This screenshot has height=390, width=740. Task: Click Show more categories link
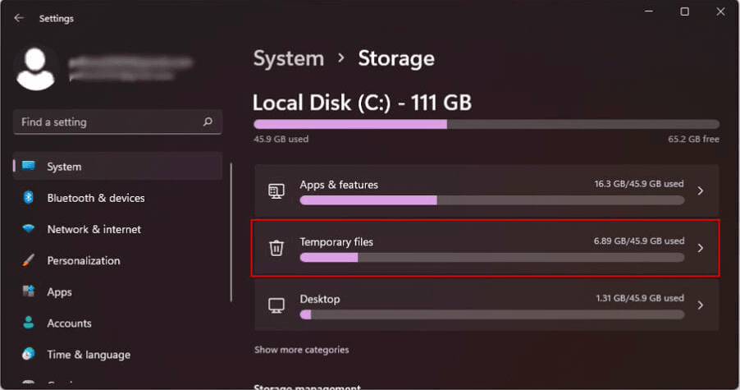point(301,350)
